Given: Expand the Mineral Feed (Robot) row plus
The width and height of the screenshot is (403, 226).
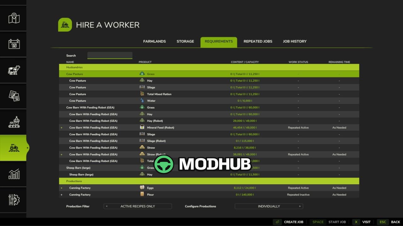Looking at the screenshot, I should [61, 128].
